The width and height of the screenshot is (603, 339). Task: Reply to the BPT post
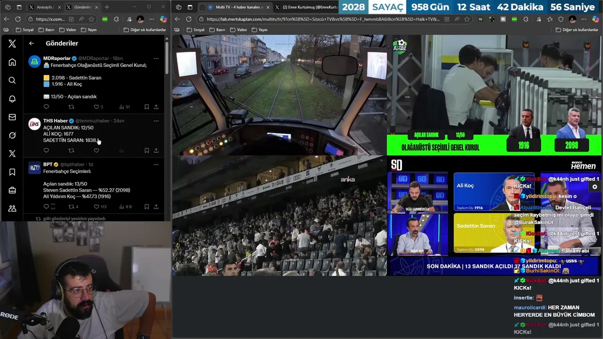coord(46,207)
